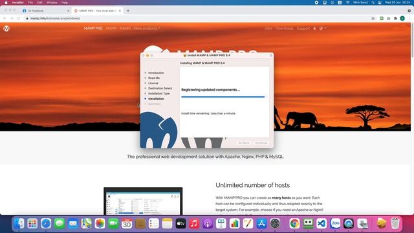Open NAMO link in site navbar
The image size is (414, 233).
click(125, 28)
